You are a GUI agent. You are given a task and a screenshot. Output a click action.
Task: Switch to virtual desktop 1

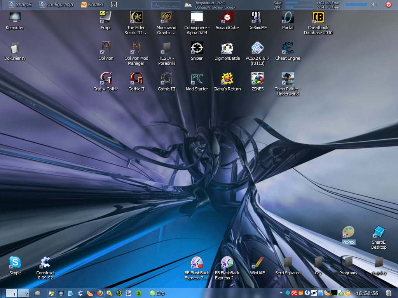pos(12,293)
